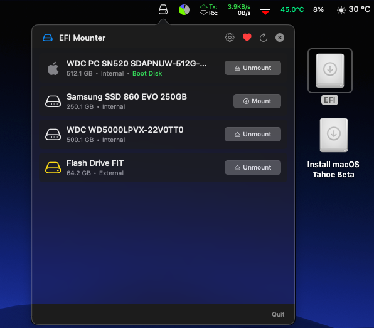Click the Apple logo boot disk icon
Image resolution: width=374 pixels, height=328 pixels.
[53, 68]
